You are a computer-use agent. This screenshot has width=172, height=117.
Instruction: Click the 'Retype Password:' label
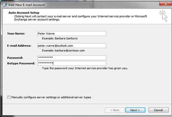coord(21,63)
